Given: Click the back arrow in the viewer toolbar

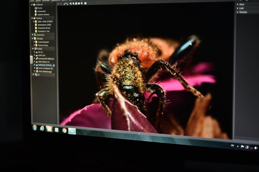Looking at the screenshot, I should [58, 4].
